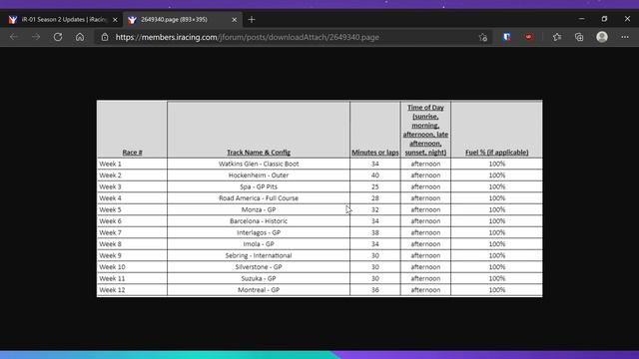
Task: Close the 2649340.page tab
Action: [x=235, y=20]
